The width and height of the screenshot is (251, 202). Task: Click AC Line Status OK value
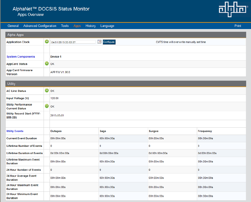(52, 91)
